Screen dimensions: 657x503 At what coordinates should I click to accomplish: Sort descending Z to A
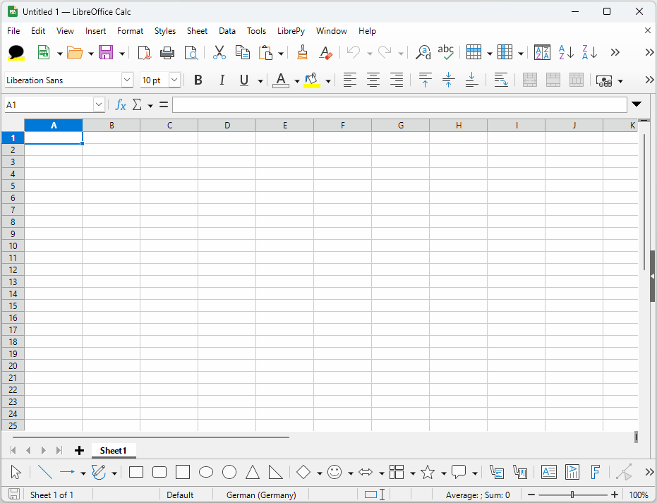pyautogui.click(x=589, y=53)
